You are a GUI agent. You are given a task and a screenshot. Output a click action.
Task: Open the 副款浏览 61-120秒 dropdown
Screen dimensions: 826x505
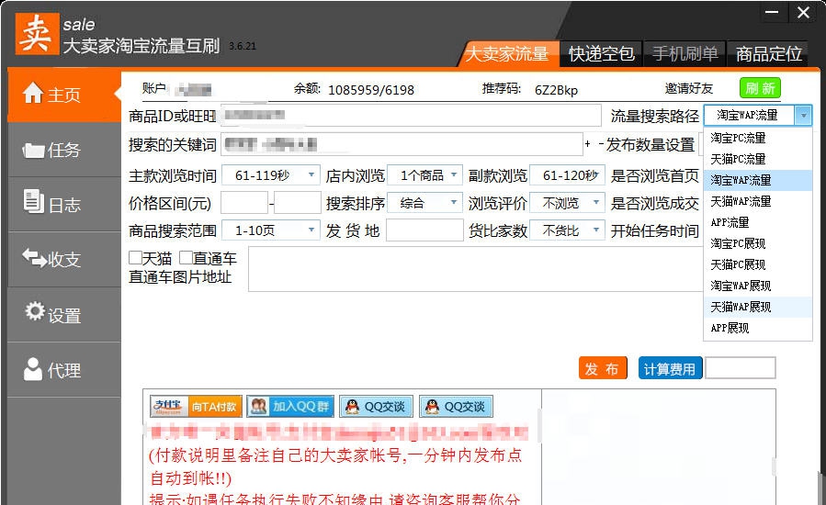pos(567,175)
